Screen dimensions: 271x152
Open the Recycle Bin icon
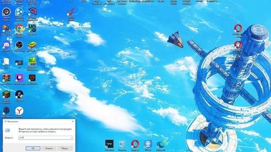(122, 144)
